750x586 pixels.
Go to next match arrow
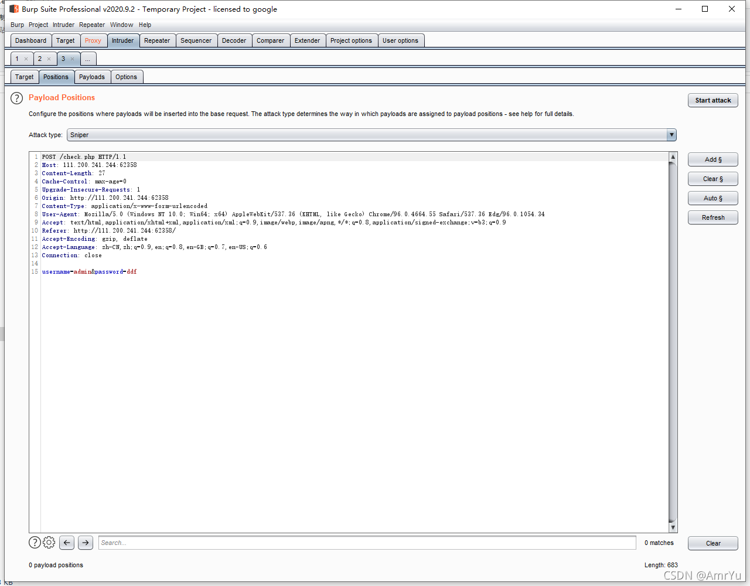point(86,543)
